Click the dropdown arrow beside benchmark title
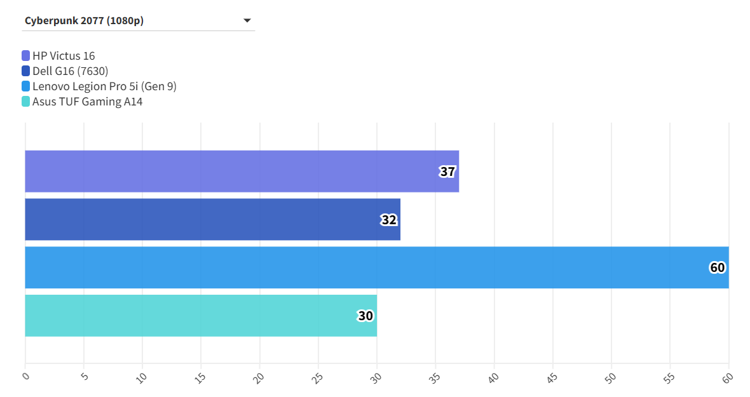The image size is (750, 397). point(247,21)
